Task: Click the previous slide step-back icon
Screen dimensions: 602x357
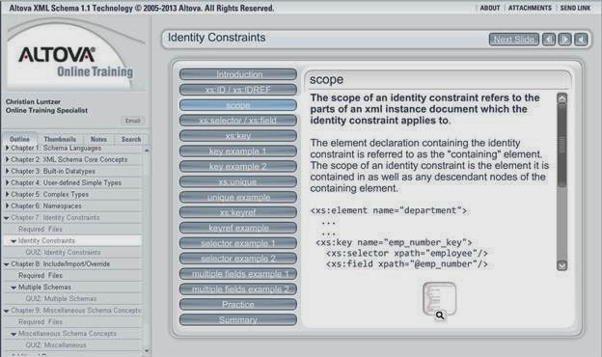Action: [549, 40]
